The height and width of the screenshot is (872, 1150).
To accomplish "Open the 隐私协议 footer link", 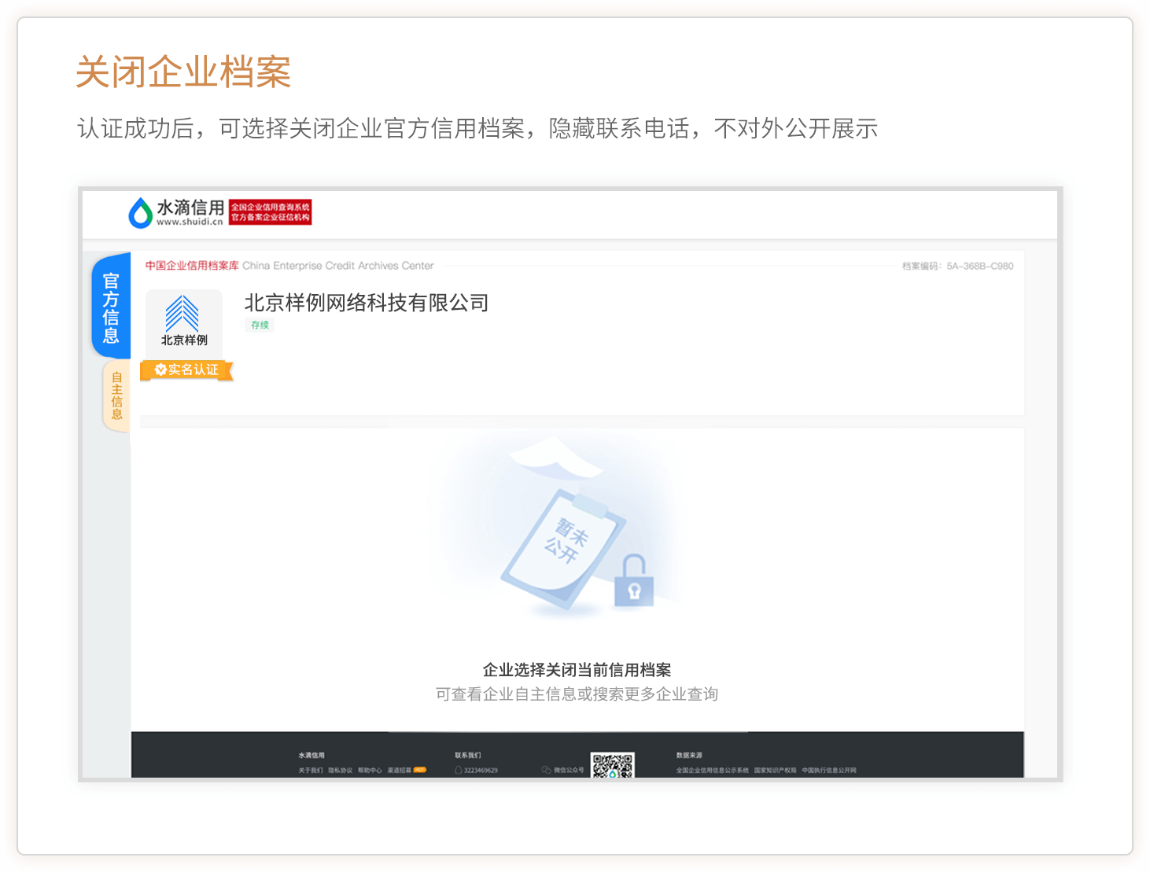I will [340, 771].
